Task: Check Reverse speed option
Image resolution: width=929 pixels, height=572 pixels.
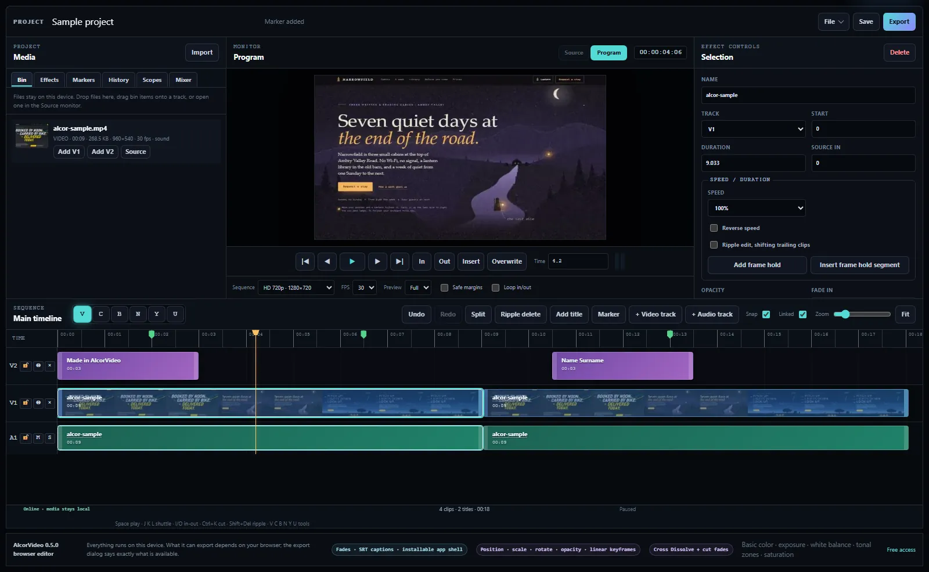Action: tap(714, 228)
